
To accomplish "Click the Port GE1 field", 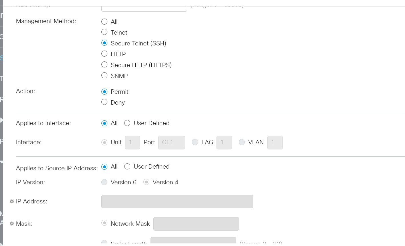I will (x=171, y=142).
